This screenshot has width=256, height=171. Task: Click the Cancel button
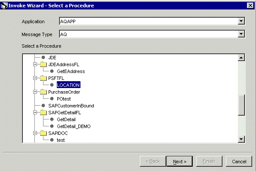(239, 162)
